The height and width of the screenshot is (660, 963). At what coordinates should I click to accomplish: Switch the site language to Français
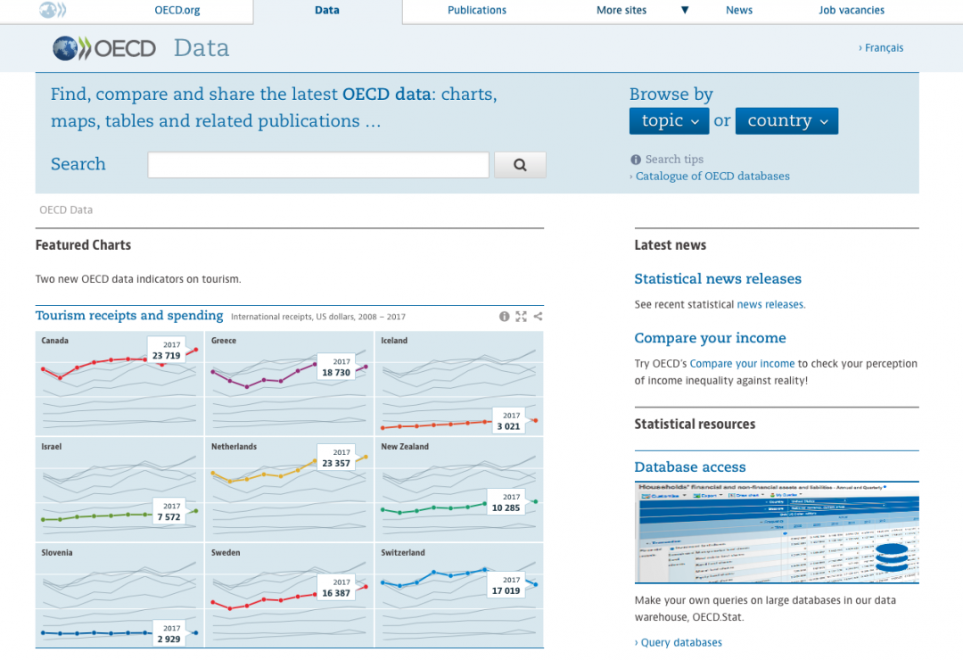pyautogui.click(x=884, y=47)
